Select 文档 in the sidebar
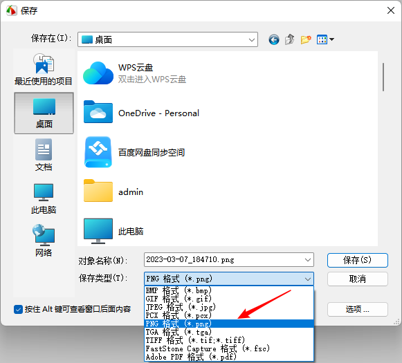The height and width of the screenshot is (363, 402). coord(44,155)
